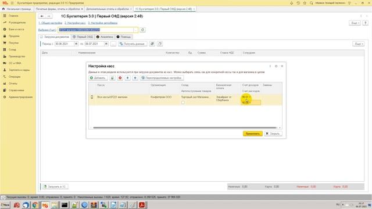The height and width of the screenshot is (209, 372).
Task: Open calendar for the period end date
Action: tap(106, 44)
